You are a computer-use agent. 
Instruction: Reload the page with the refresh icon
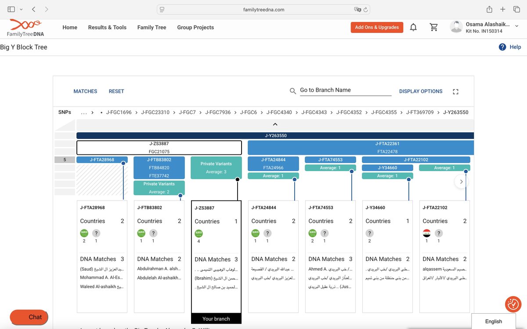[x=365, y=9]
